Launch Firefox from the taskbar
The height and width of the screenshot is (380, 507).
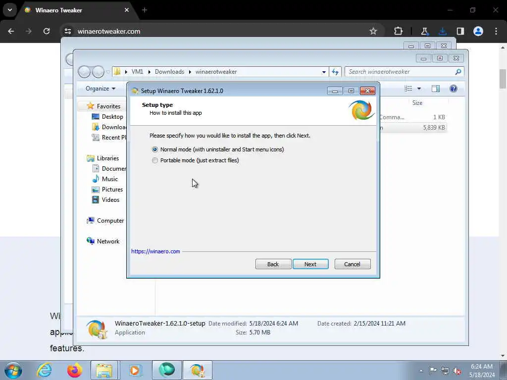[75, 370]
